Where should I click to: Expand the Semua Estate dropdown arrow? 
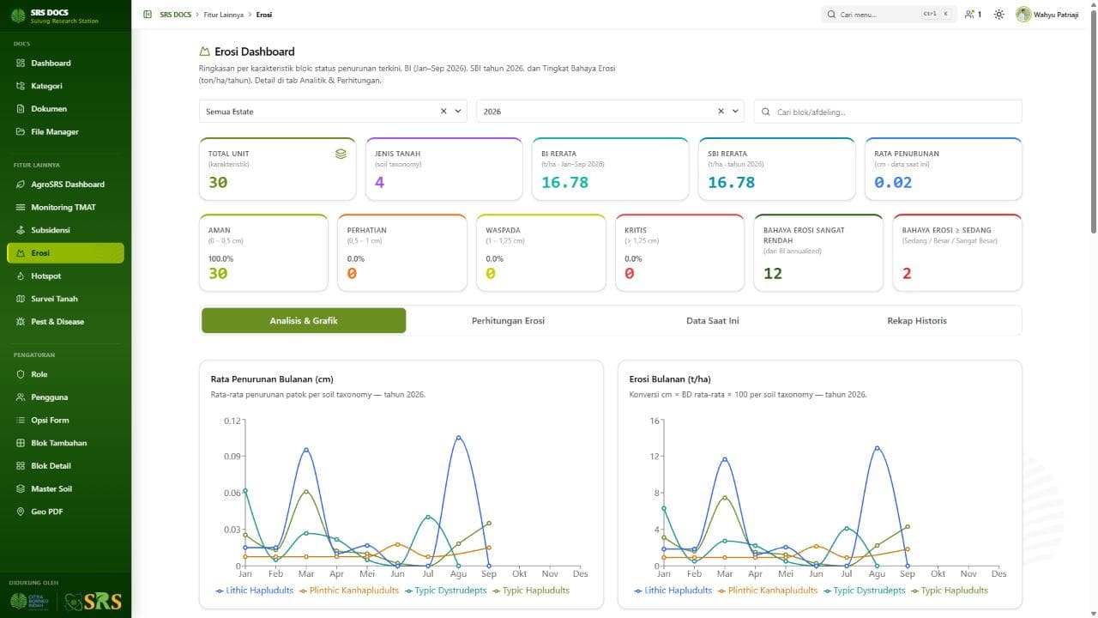(x=458, y=112)
